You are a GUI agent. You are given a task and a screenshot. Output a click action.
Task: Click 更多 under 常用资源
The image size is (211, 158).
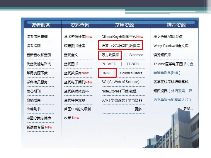139,109
